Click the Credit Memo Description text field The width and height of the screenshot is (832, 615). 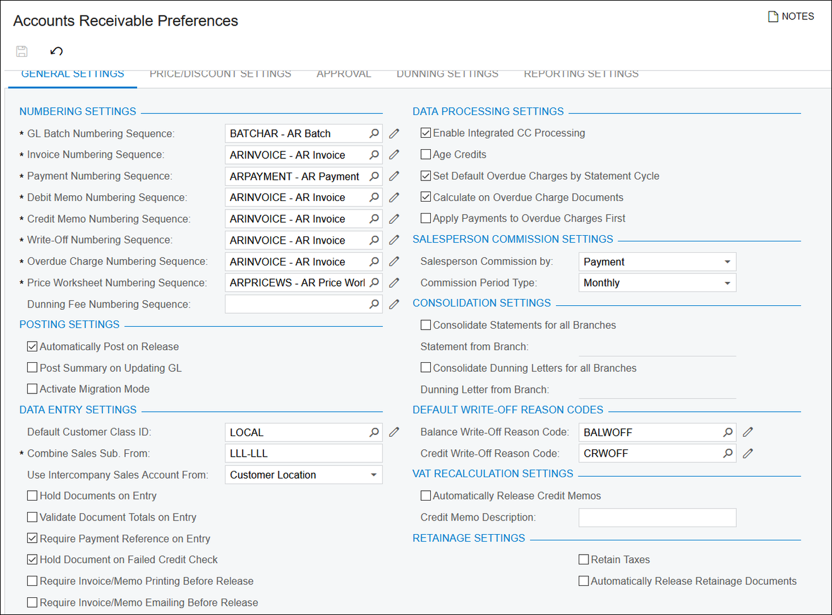657,518
